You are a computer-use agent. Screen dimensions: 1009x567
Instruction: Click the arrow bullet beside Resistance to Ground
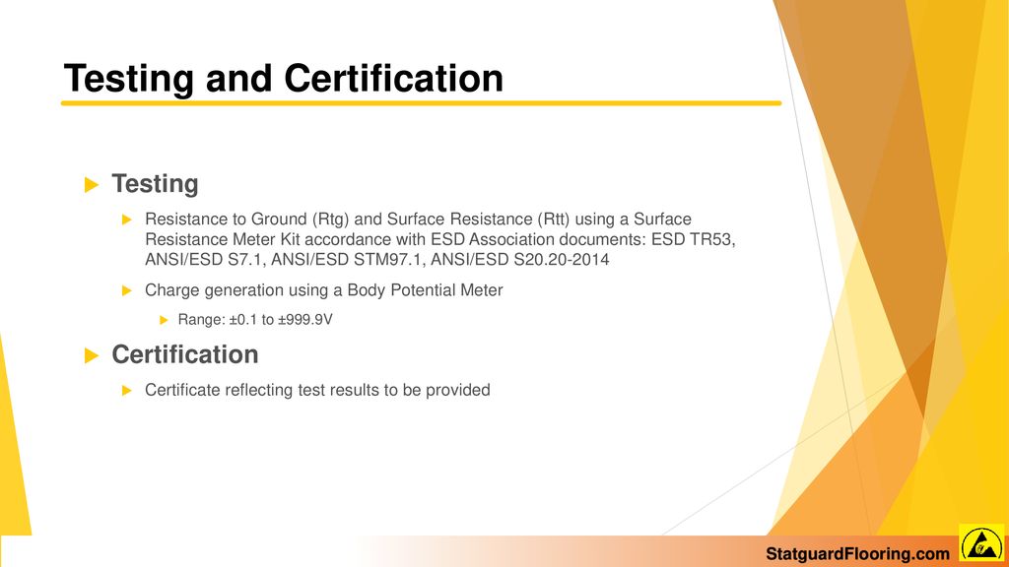click(127, 220)
